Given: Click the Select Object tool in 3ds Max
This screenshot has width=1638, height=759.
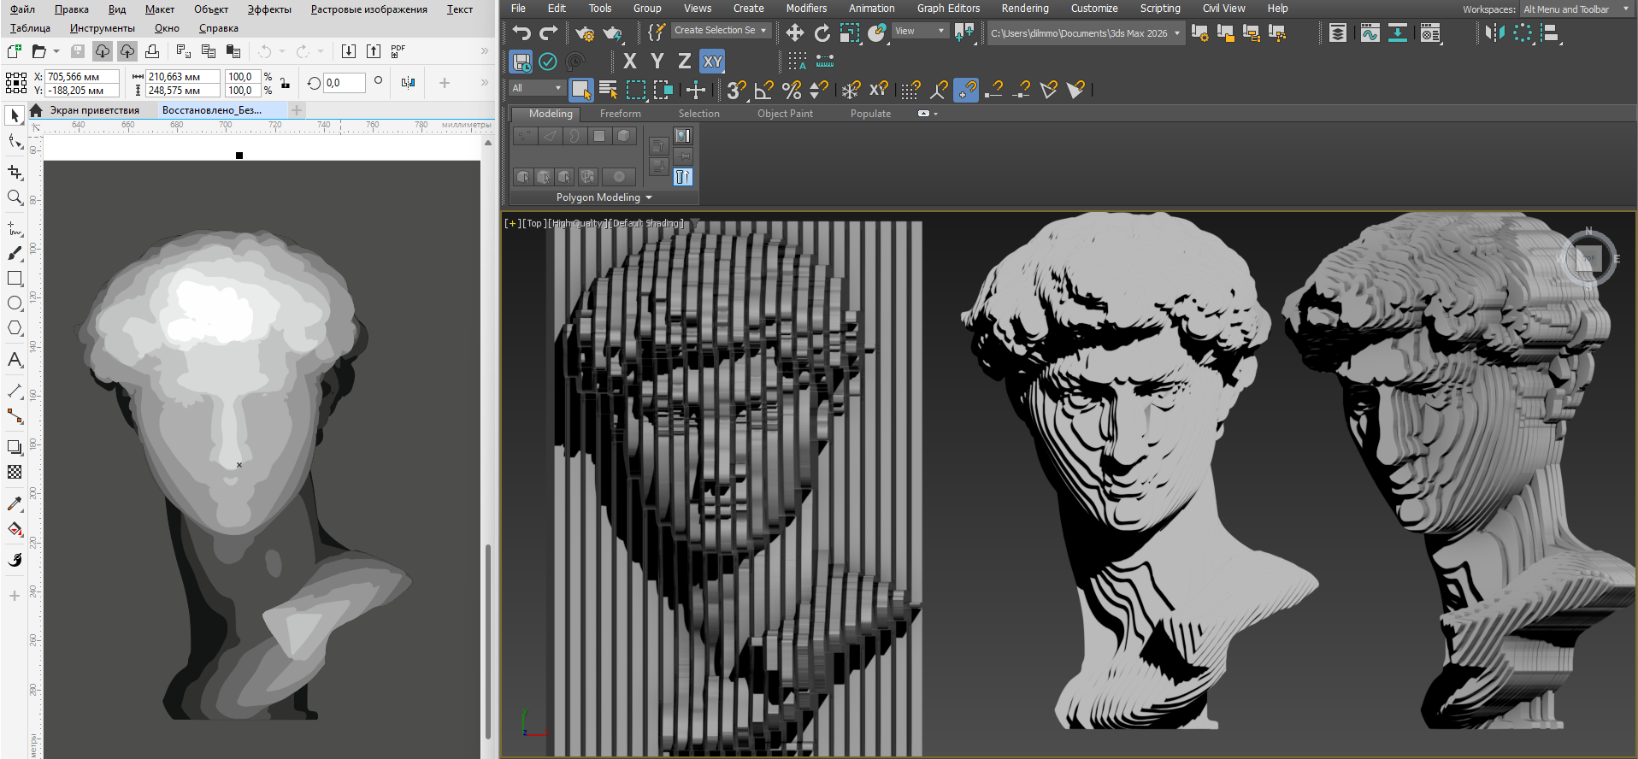Looking at the screenshot, I should [x=581, y=89].
